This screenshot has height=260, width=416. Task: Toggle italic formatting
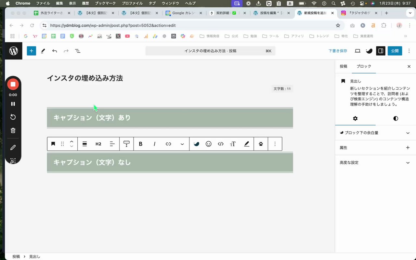[x=154, y=144]
